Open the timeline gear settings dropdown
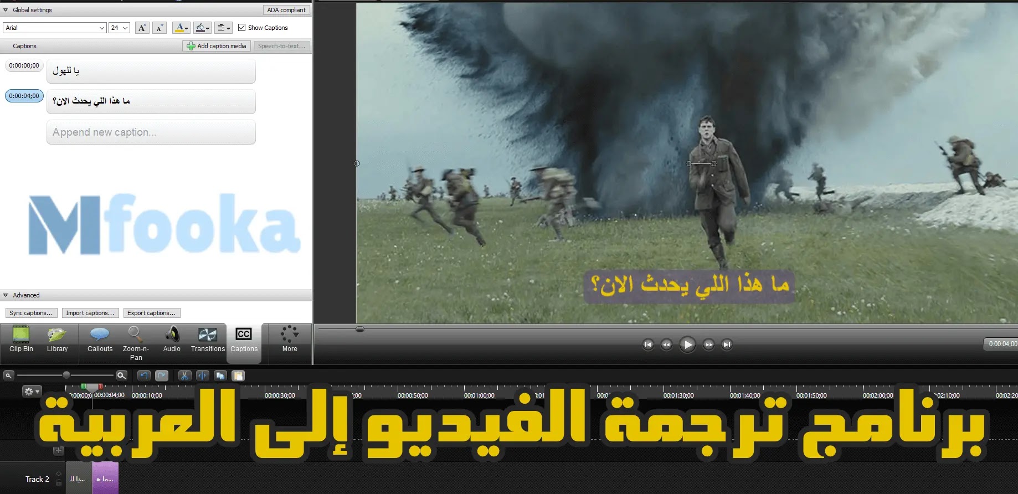The width and height of the screenshot is (1018, 494). pyautogui.click(x=31, y=392)
